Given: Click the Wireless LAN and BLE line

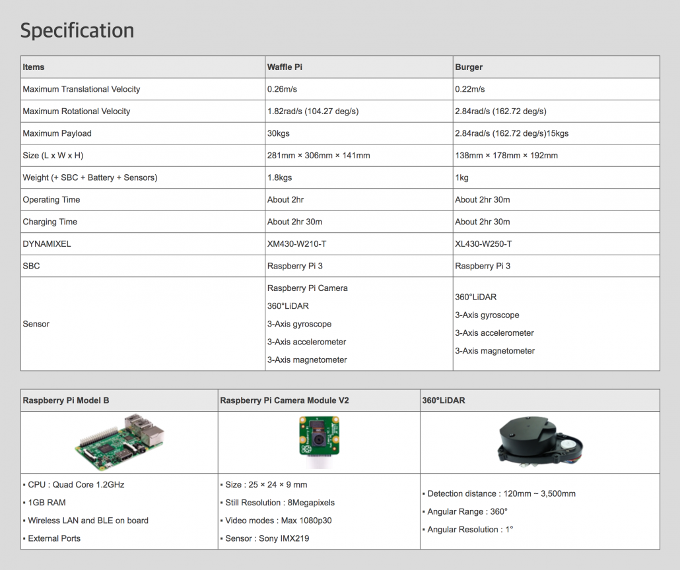Looking at the screenshot, I should tap(88, 521).
